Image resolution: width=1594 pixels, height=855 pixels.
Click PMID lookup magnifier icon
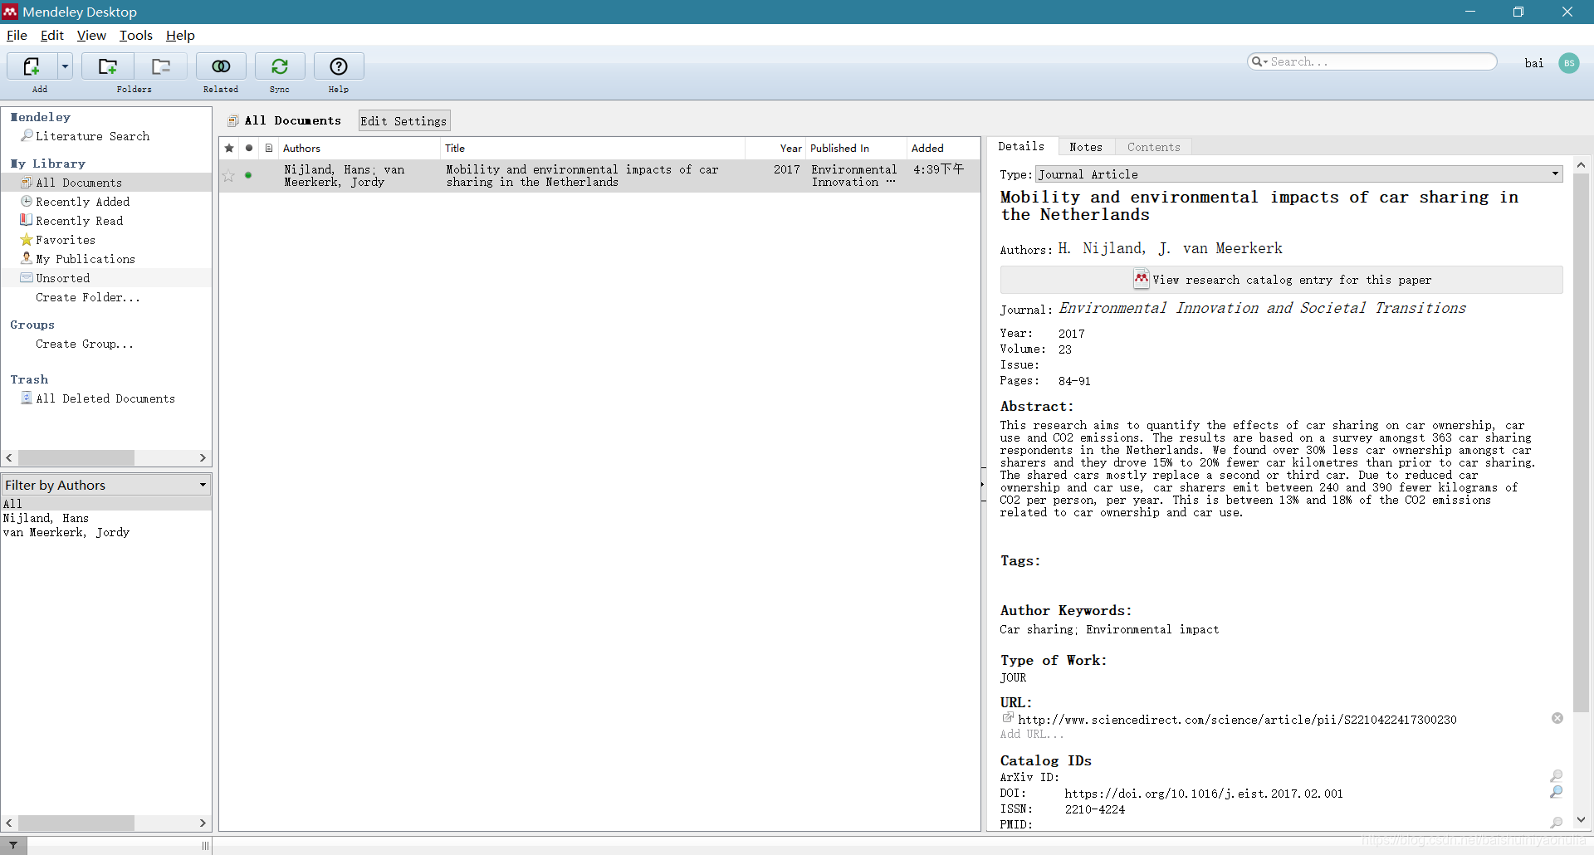pyautogui.click(x=1556, y=823)
